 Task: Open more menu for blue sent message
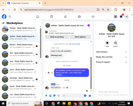(45, 73)
